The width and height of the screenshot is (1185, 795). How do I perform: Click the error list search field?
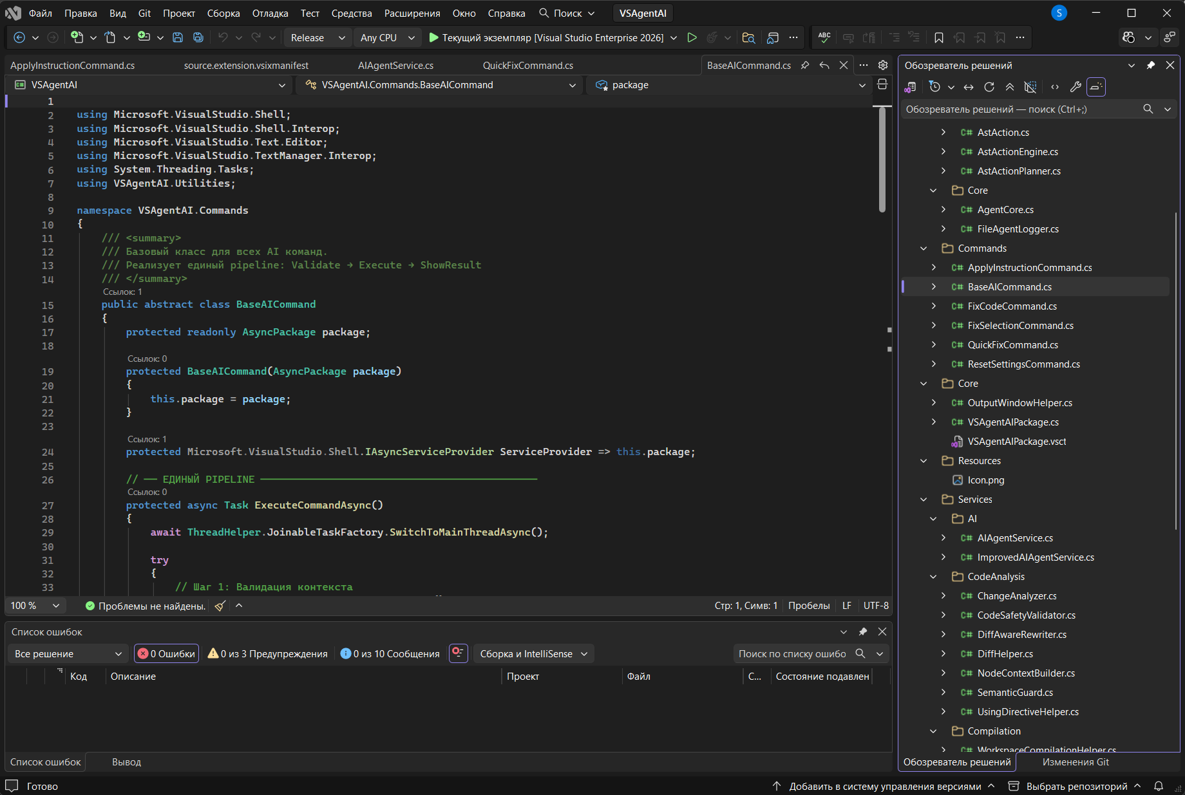pyautogui.click(x=792, y=654)
